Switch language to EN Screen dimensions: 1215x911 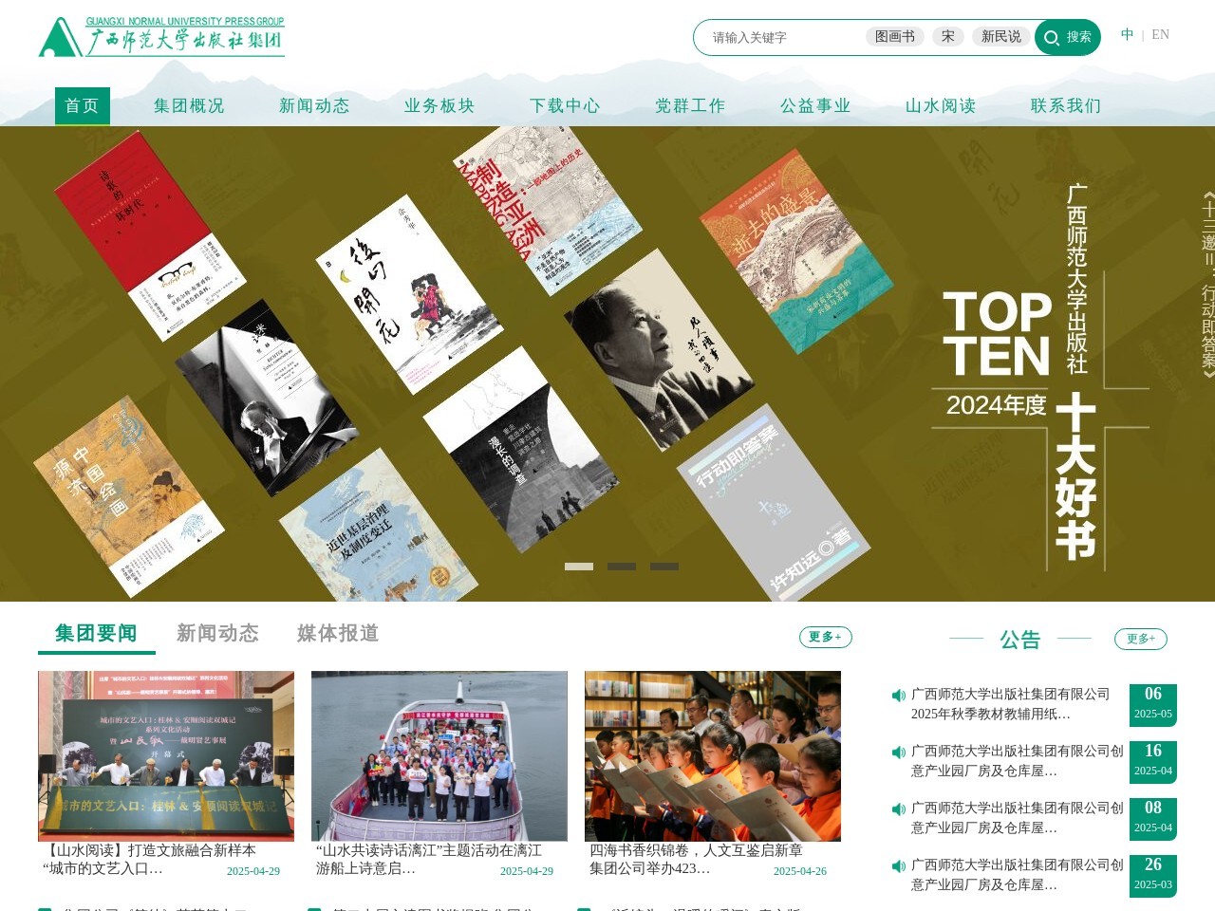[1160, 34]
